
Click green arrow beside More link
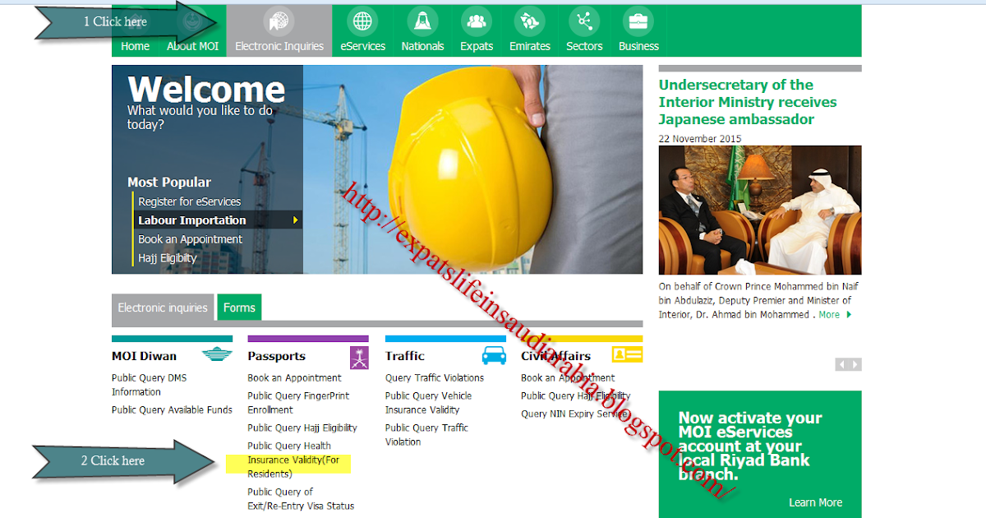(x=849, y=315)
